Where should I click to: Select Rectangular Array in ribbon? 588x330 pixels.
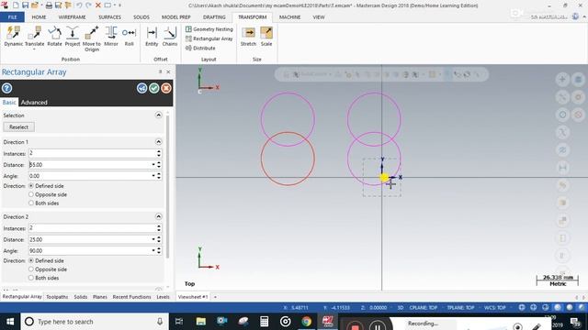point(209,38)
